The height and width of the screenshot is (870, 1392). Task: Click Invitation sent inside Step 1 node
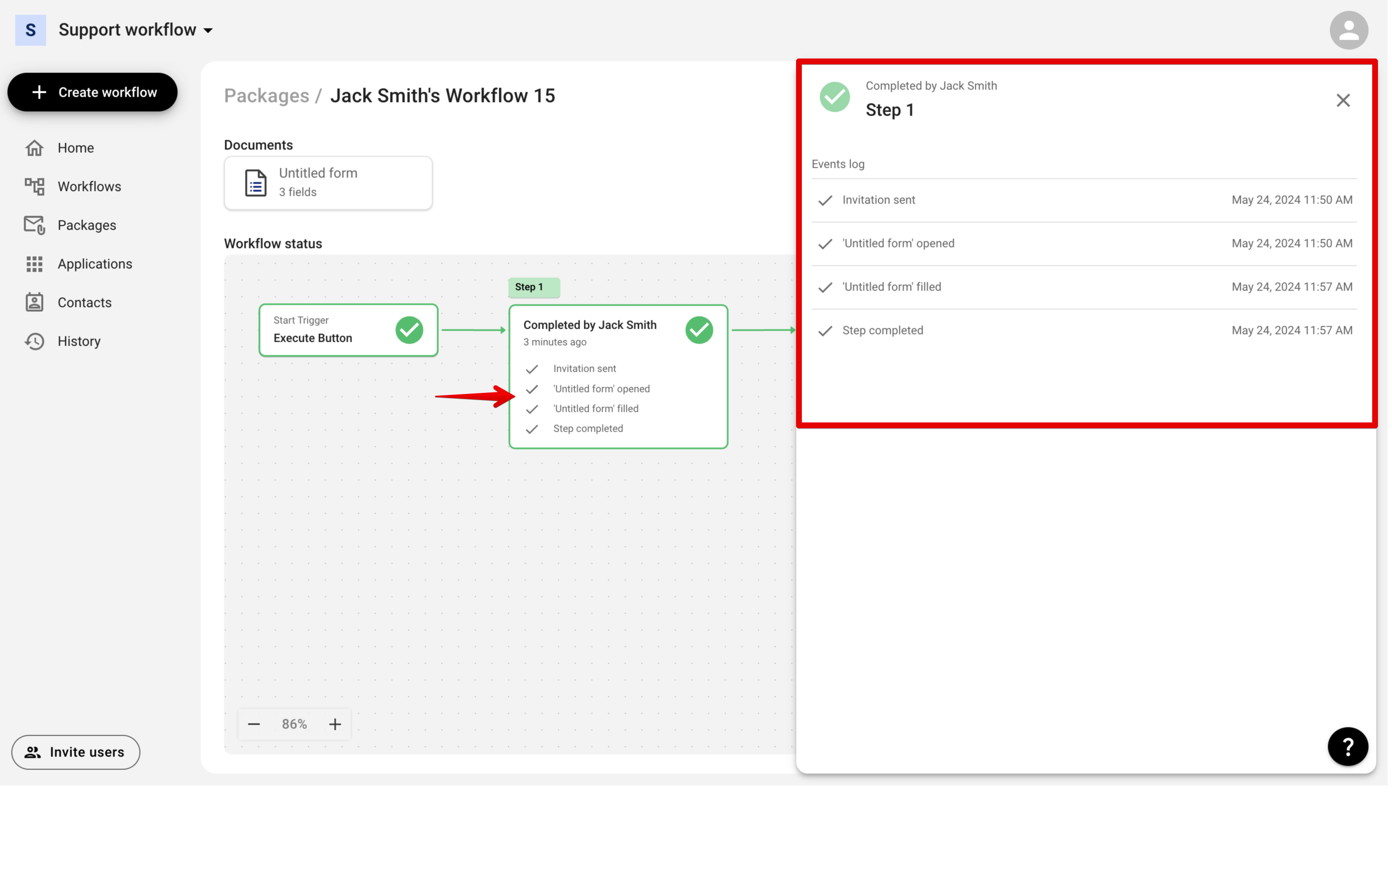(x=584, y=368)
